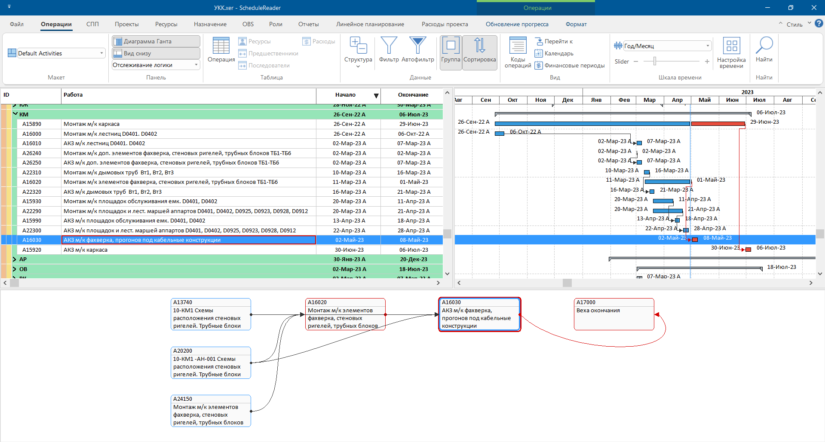Open the Обновление прогресса tab
The width and height of the screenshot is (825, 442).
517,24
